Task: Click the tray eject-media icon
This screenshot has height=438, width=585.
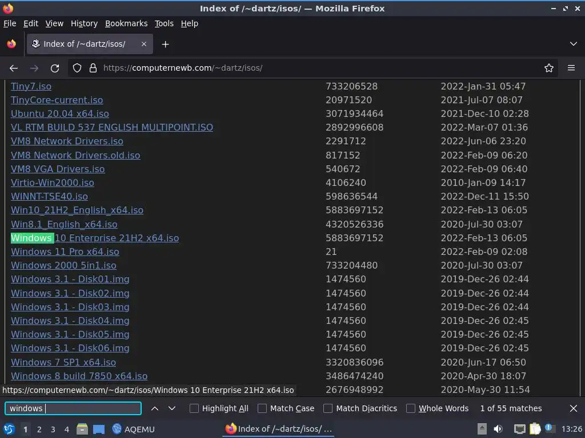Action: (x=482, y=429)
